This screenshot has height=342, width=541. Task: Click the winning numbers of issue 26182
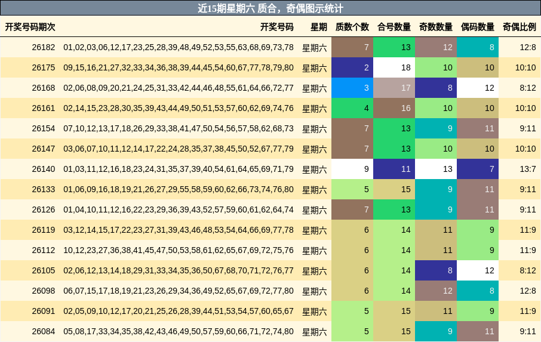click(x=179, y=47)
